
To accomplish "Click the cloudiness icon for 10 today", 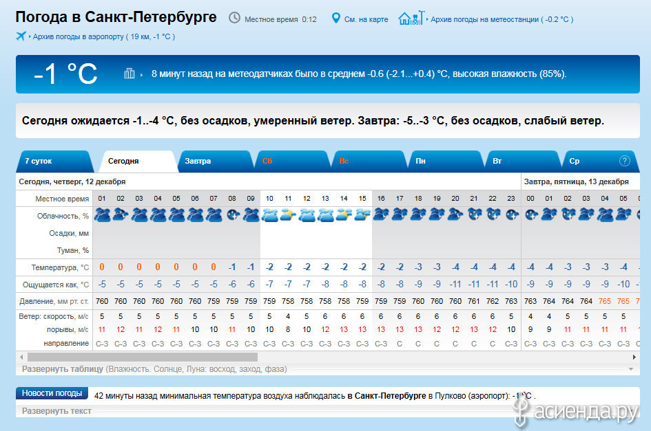I will point(270,215).
